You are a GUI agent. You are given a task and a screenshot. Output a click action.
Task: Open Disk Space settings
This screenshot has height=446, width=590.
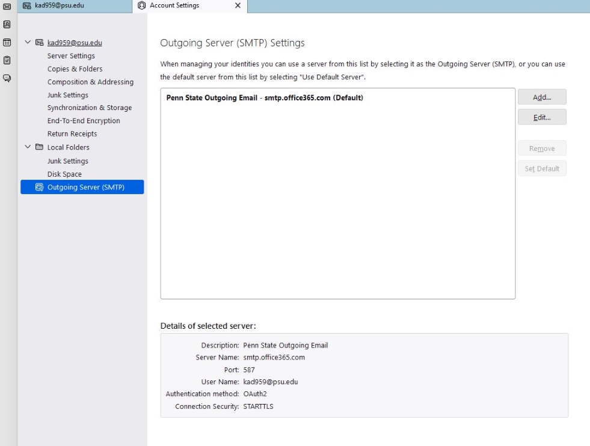[64, 174]
